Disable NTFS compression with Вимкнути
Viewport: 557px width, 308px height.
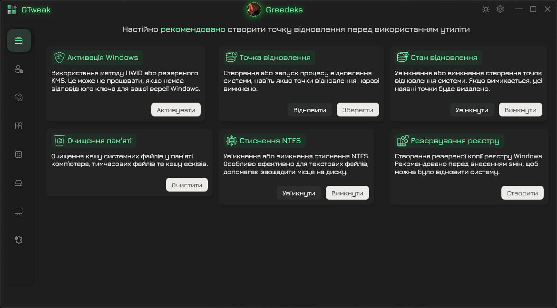pyautogui.click(x=347, y=193)
